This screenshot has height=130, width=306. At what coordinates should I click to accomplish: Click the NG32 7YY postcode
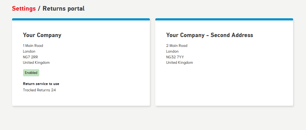(175, 57)
